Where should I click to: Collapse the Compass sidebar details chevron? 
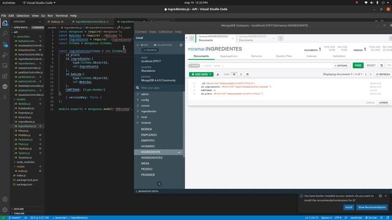137,45
